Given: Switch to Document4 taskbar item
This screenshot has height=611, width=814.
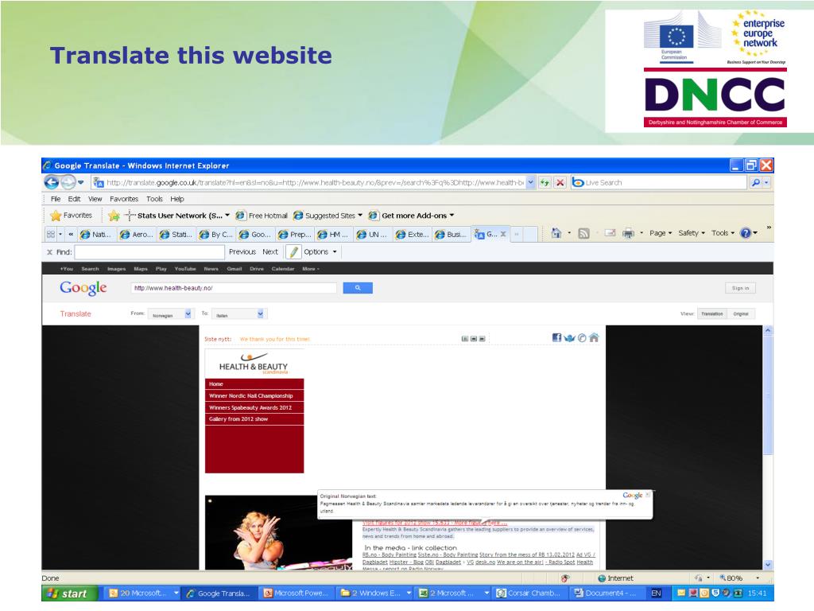Looking at the screenshot, I should (605, 593).
